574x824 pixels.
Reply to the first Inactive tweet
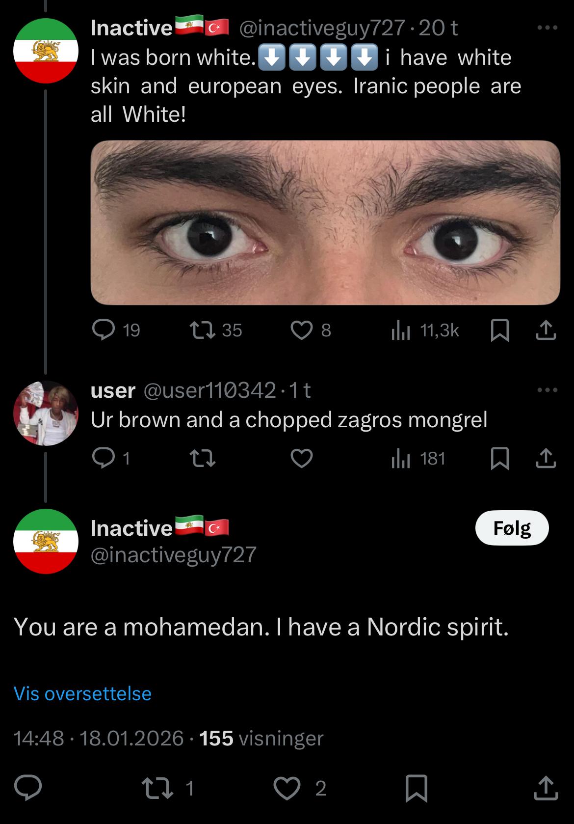(104, 330)
